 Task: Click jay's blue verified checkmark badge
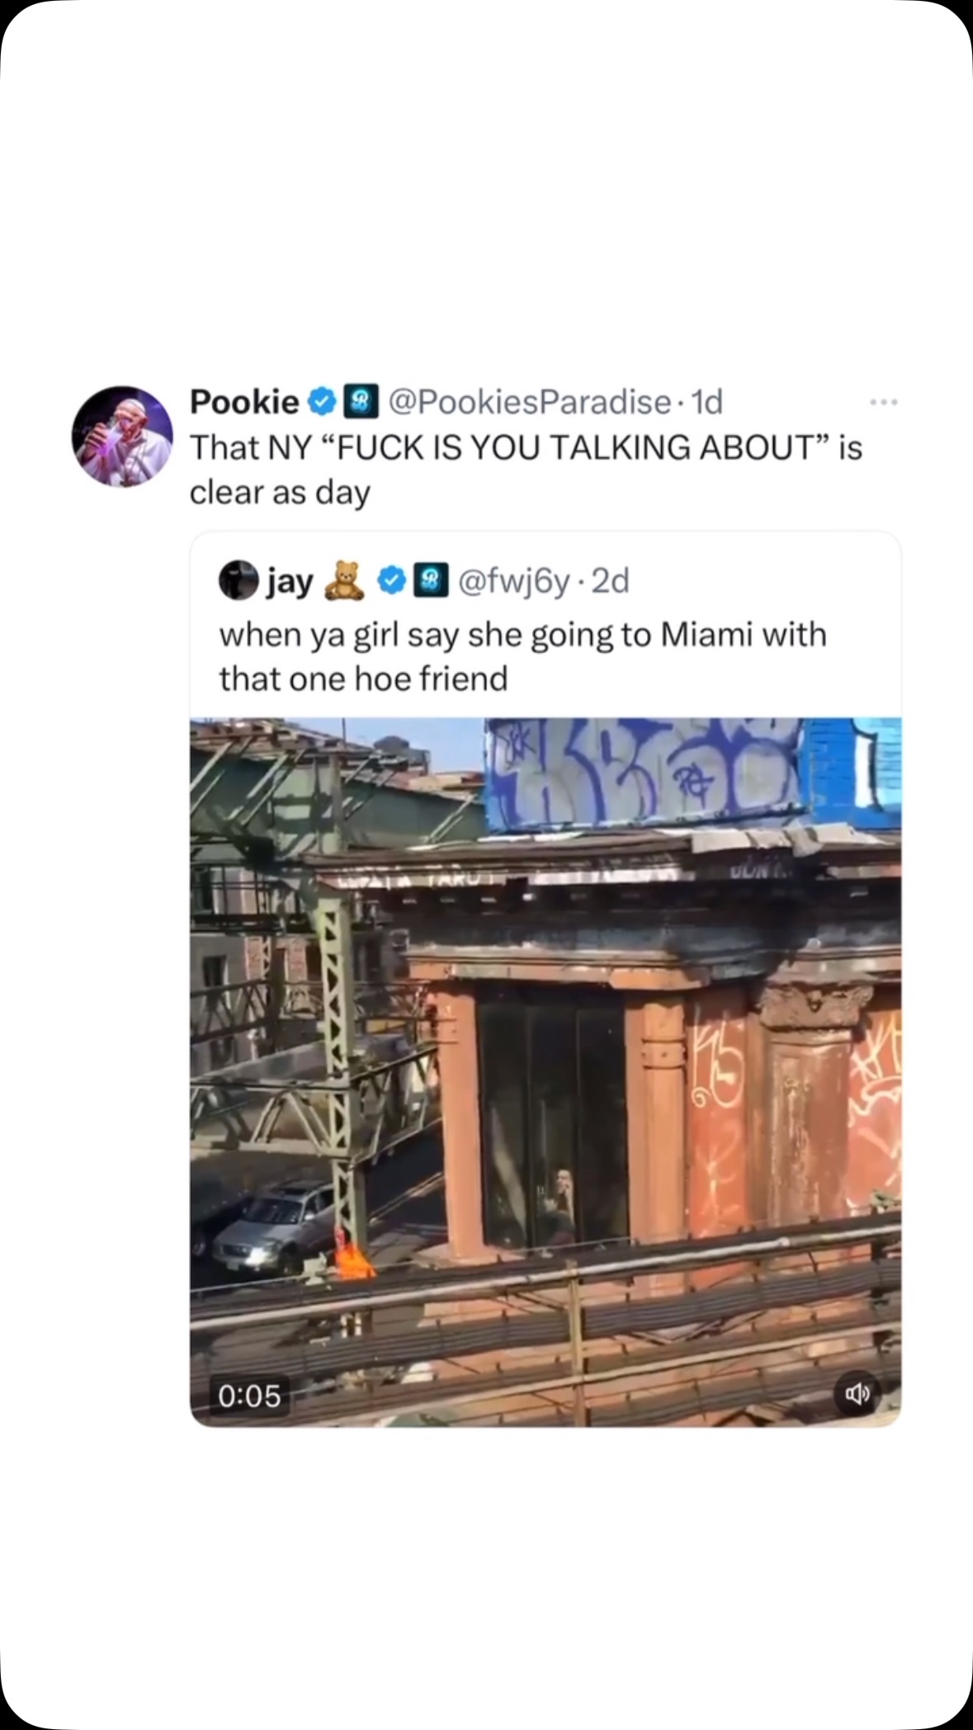point(391,581)
